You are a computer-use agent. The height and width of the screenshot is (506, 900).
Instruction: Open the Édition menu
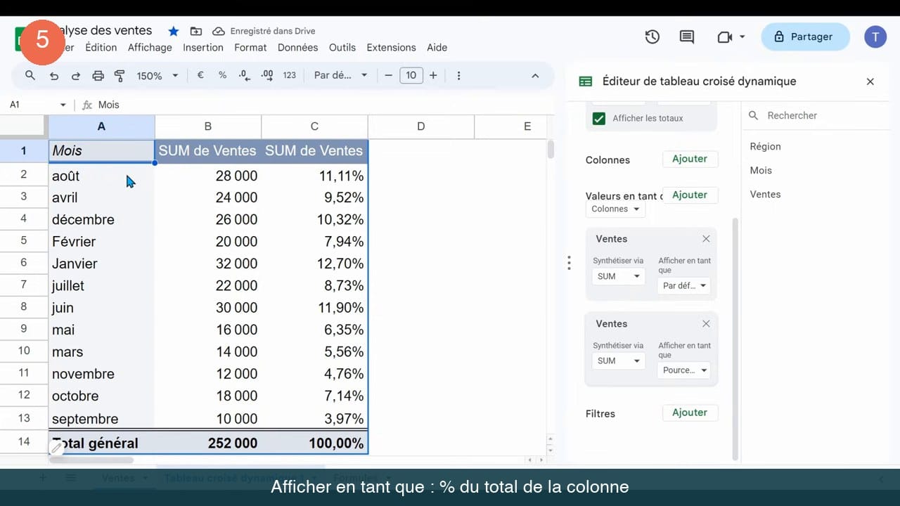101,47
